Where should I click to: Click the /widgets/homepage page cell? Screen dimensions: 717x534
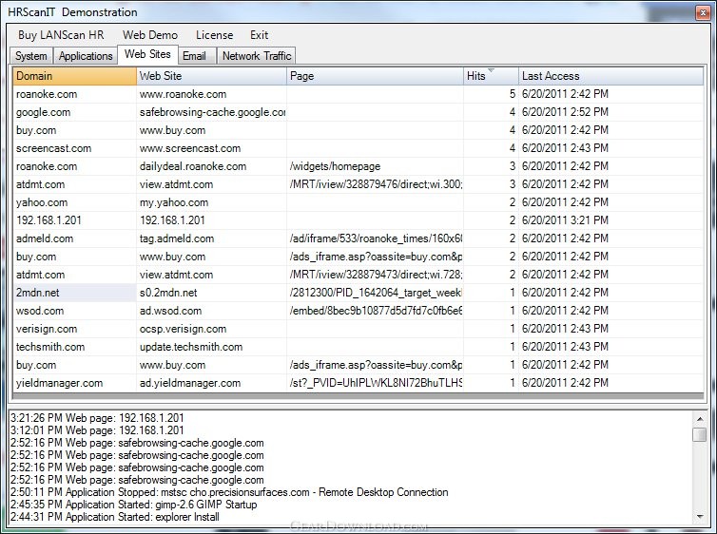[375, 166]
